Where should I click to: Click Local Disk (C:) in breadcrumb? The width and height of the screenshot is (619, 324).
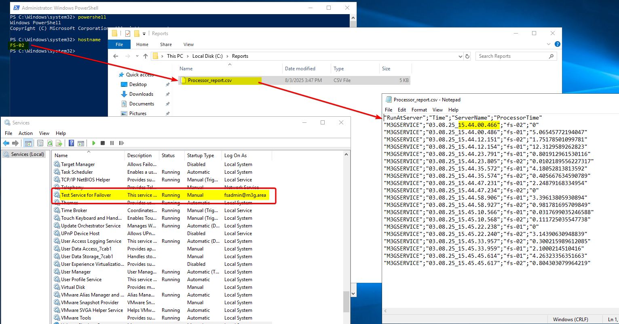pos(207,56)
